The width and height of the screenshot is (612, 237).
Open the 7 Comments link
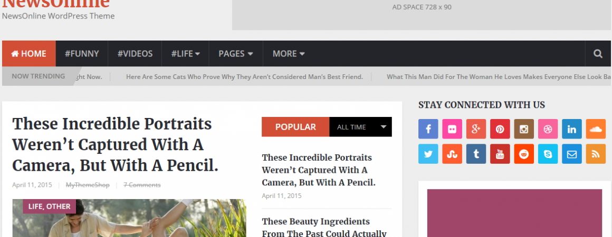(142, 185)
